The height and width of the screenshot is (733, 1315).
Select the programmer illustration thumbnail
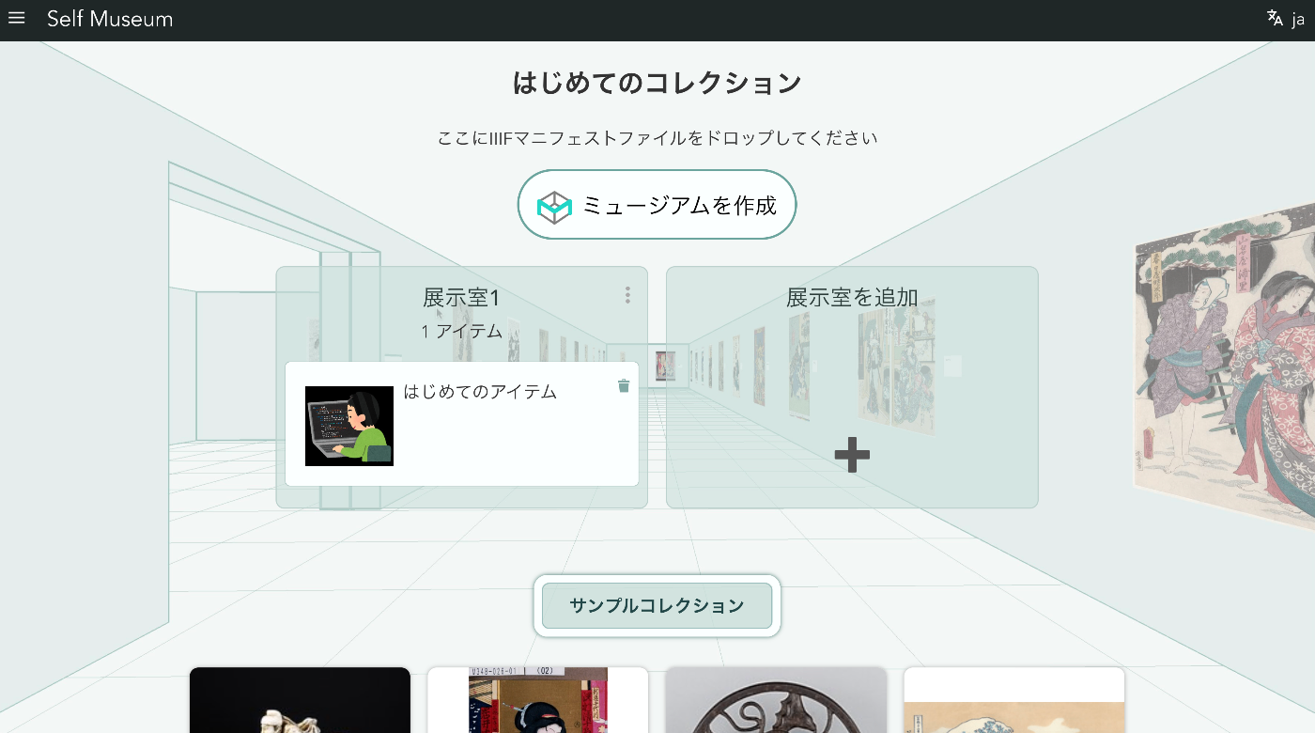(x=349, y=426)
